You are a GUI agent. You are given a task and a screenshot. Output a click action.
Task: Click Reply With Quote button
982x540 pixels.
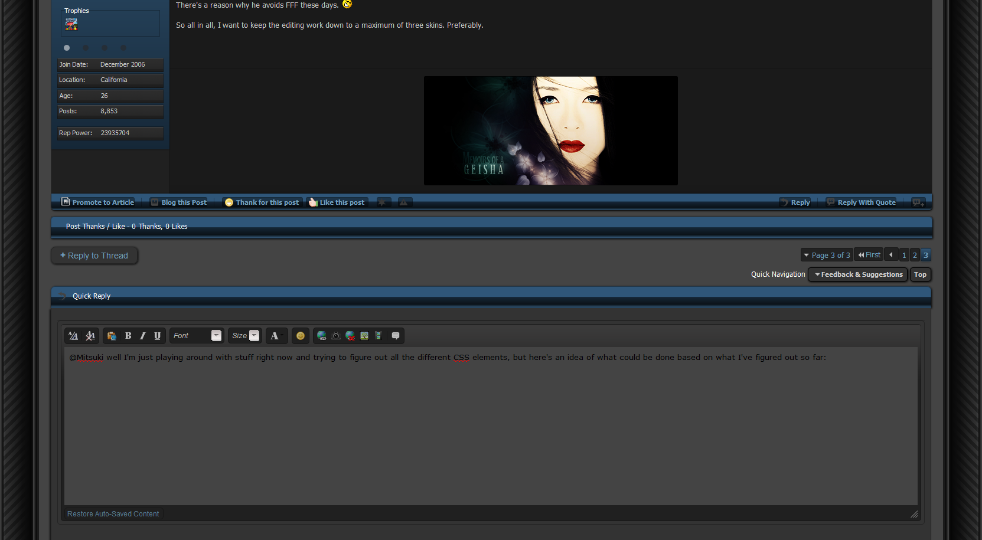click(861, 202)
